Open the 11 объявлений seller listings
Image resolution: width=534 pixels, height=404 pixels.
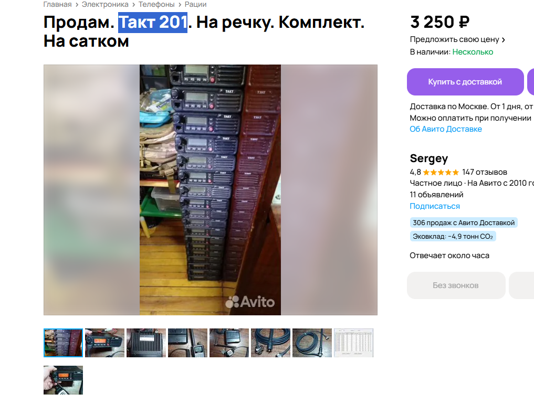(436, 195)
